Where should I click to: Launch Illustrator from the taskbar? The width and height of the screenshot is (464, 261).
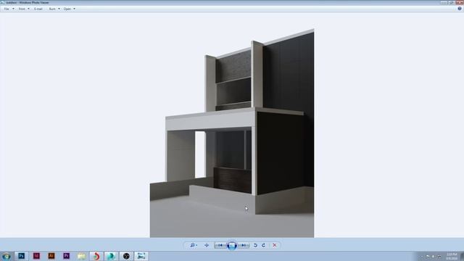pos(51,256)
